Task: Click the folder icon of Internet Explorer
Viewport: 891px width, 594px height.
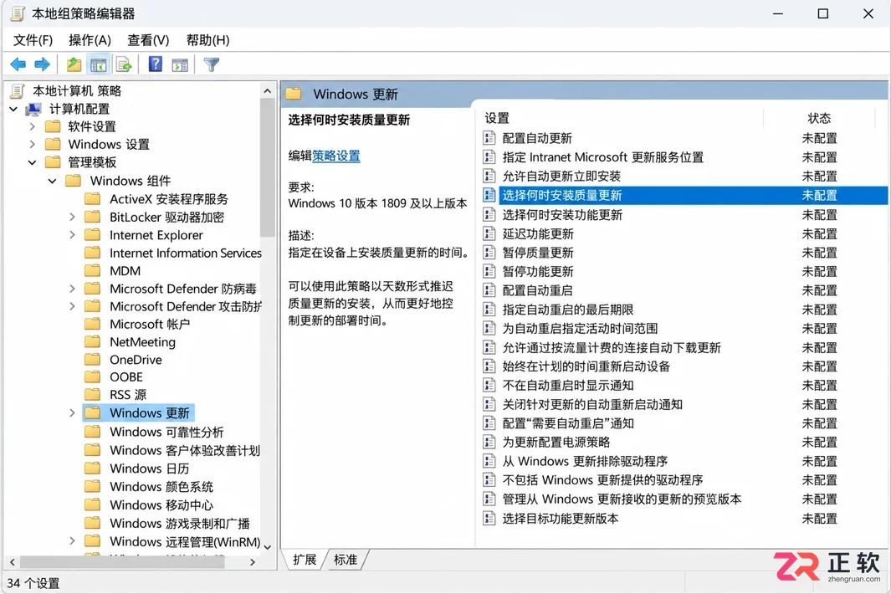Action: click(x=93, y=235)
